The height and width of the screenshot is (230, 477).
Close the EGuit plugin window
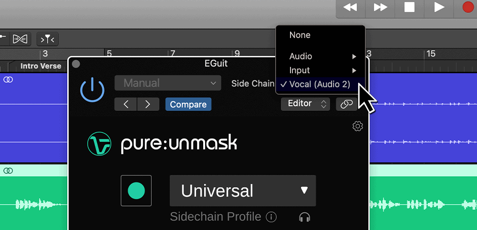(76, 64)
